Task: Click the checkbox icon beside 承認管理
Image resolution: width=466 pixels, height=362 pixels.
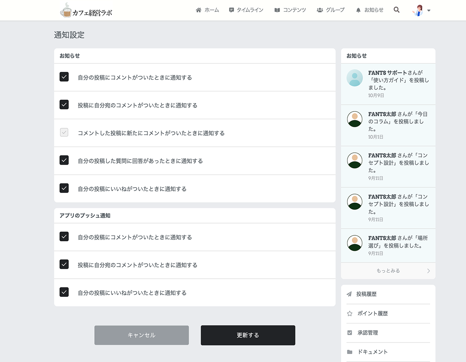Action: click(x=349, y=333)
